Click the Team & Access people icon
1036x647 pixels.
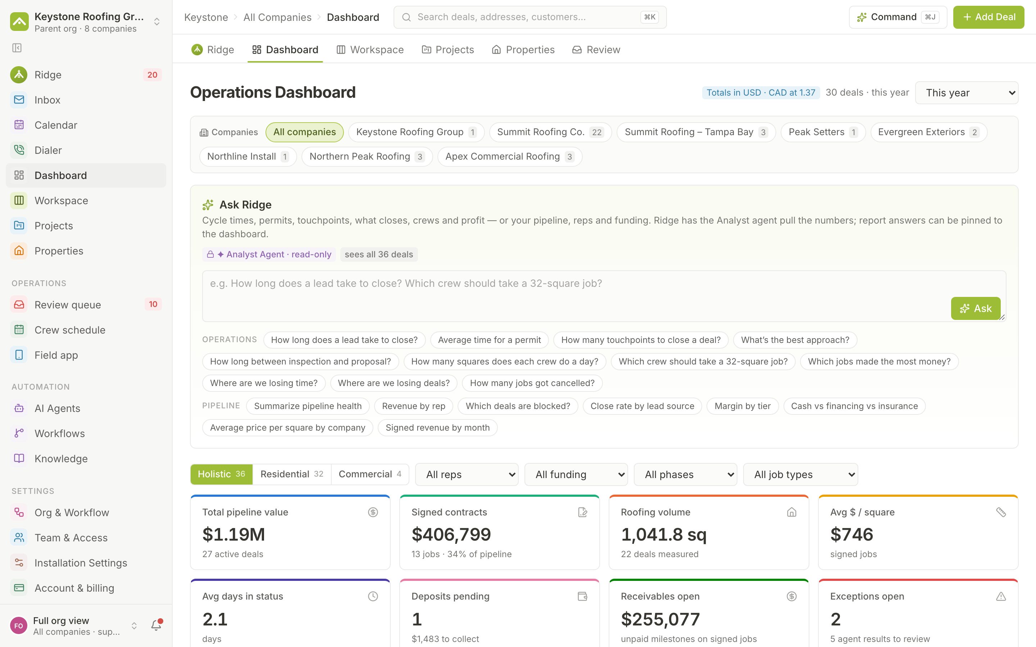pyautogui.click(x=19, y=537)
